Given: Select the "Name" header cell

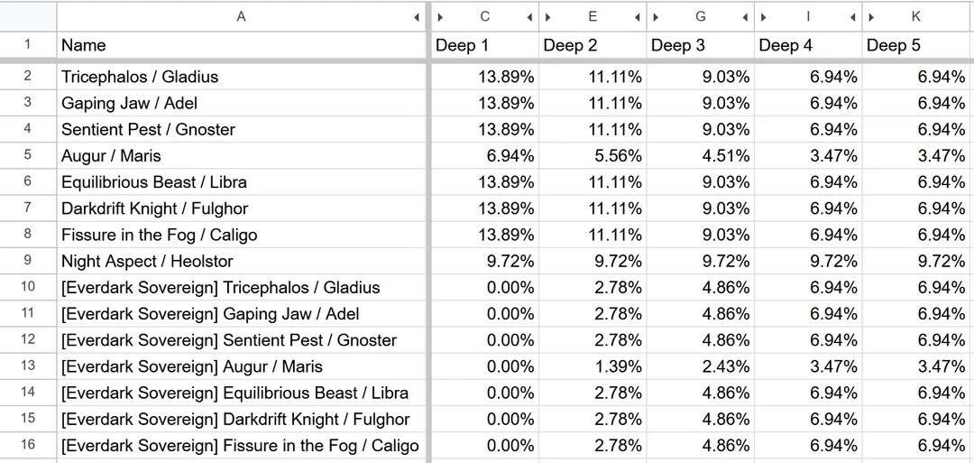Looking at the screenshot, I should [241, 45].
